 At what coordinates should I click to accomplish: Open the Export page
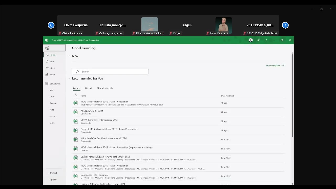52,116
